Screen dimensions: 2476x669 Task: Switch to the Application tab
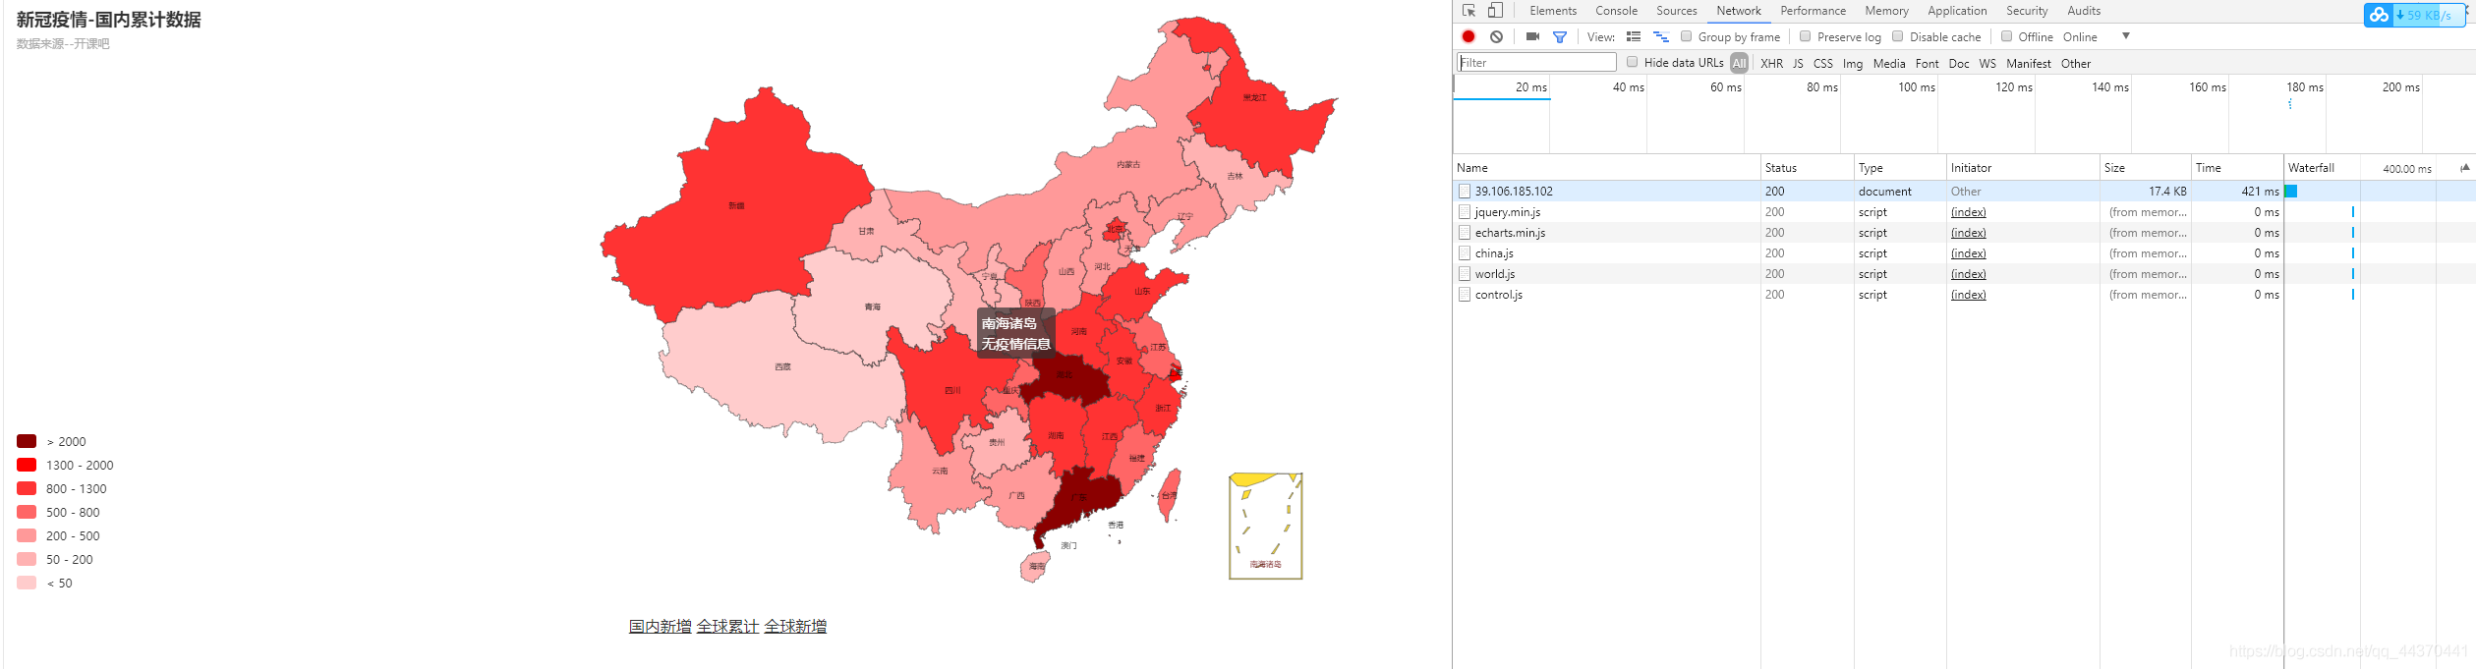pyautogui.click(x=1957, y=11)
